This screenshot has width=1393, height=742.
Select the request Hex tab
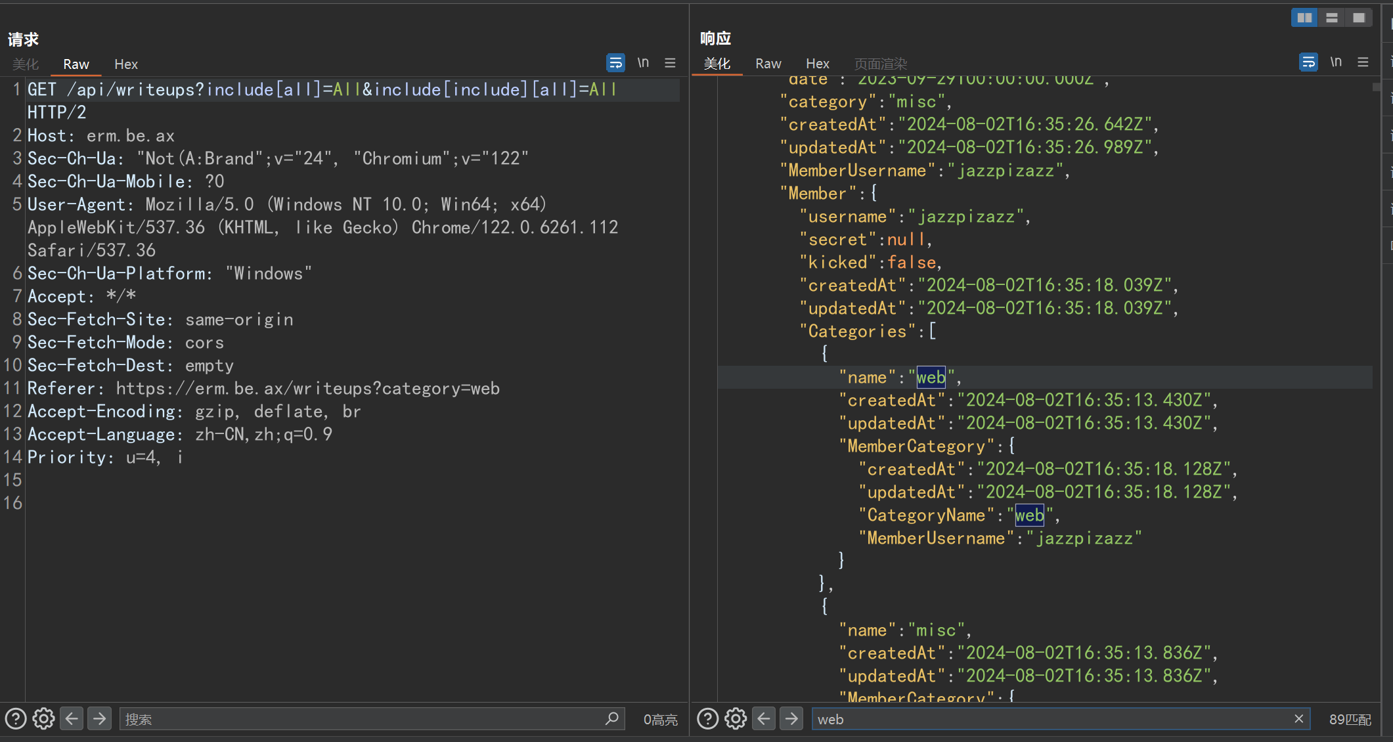tap(126, 64)
